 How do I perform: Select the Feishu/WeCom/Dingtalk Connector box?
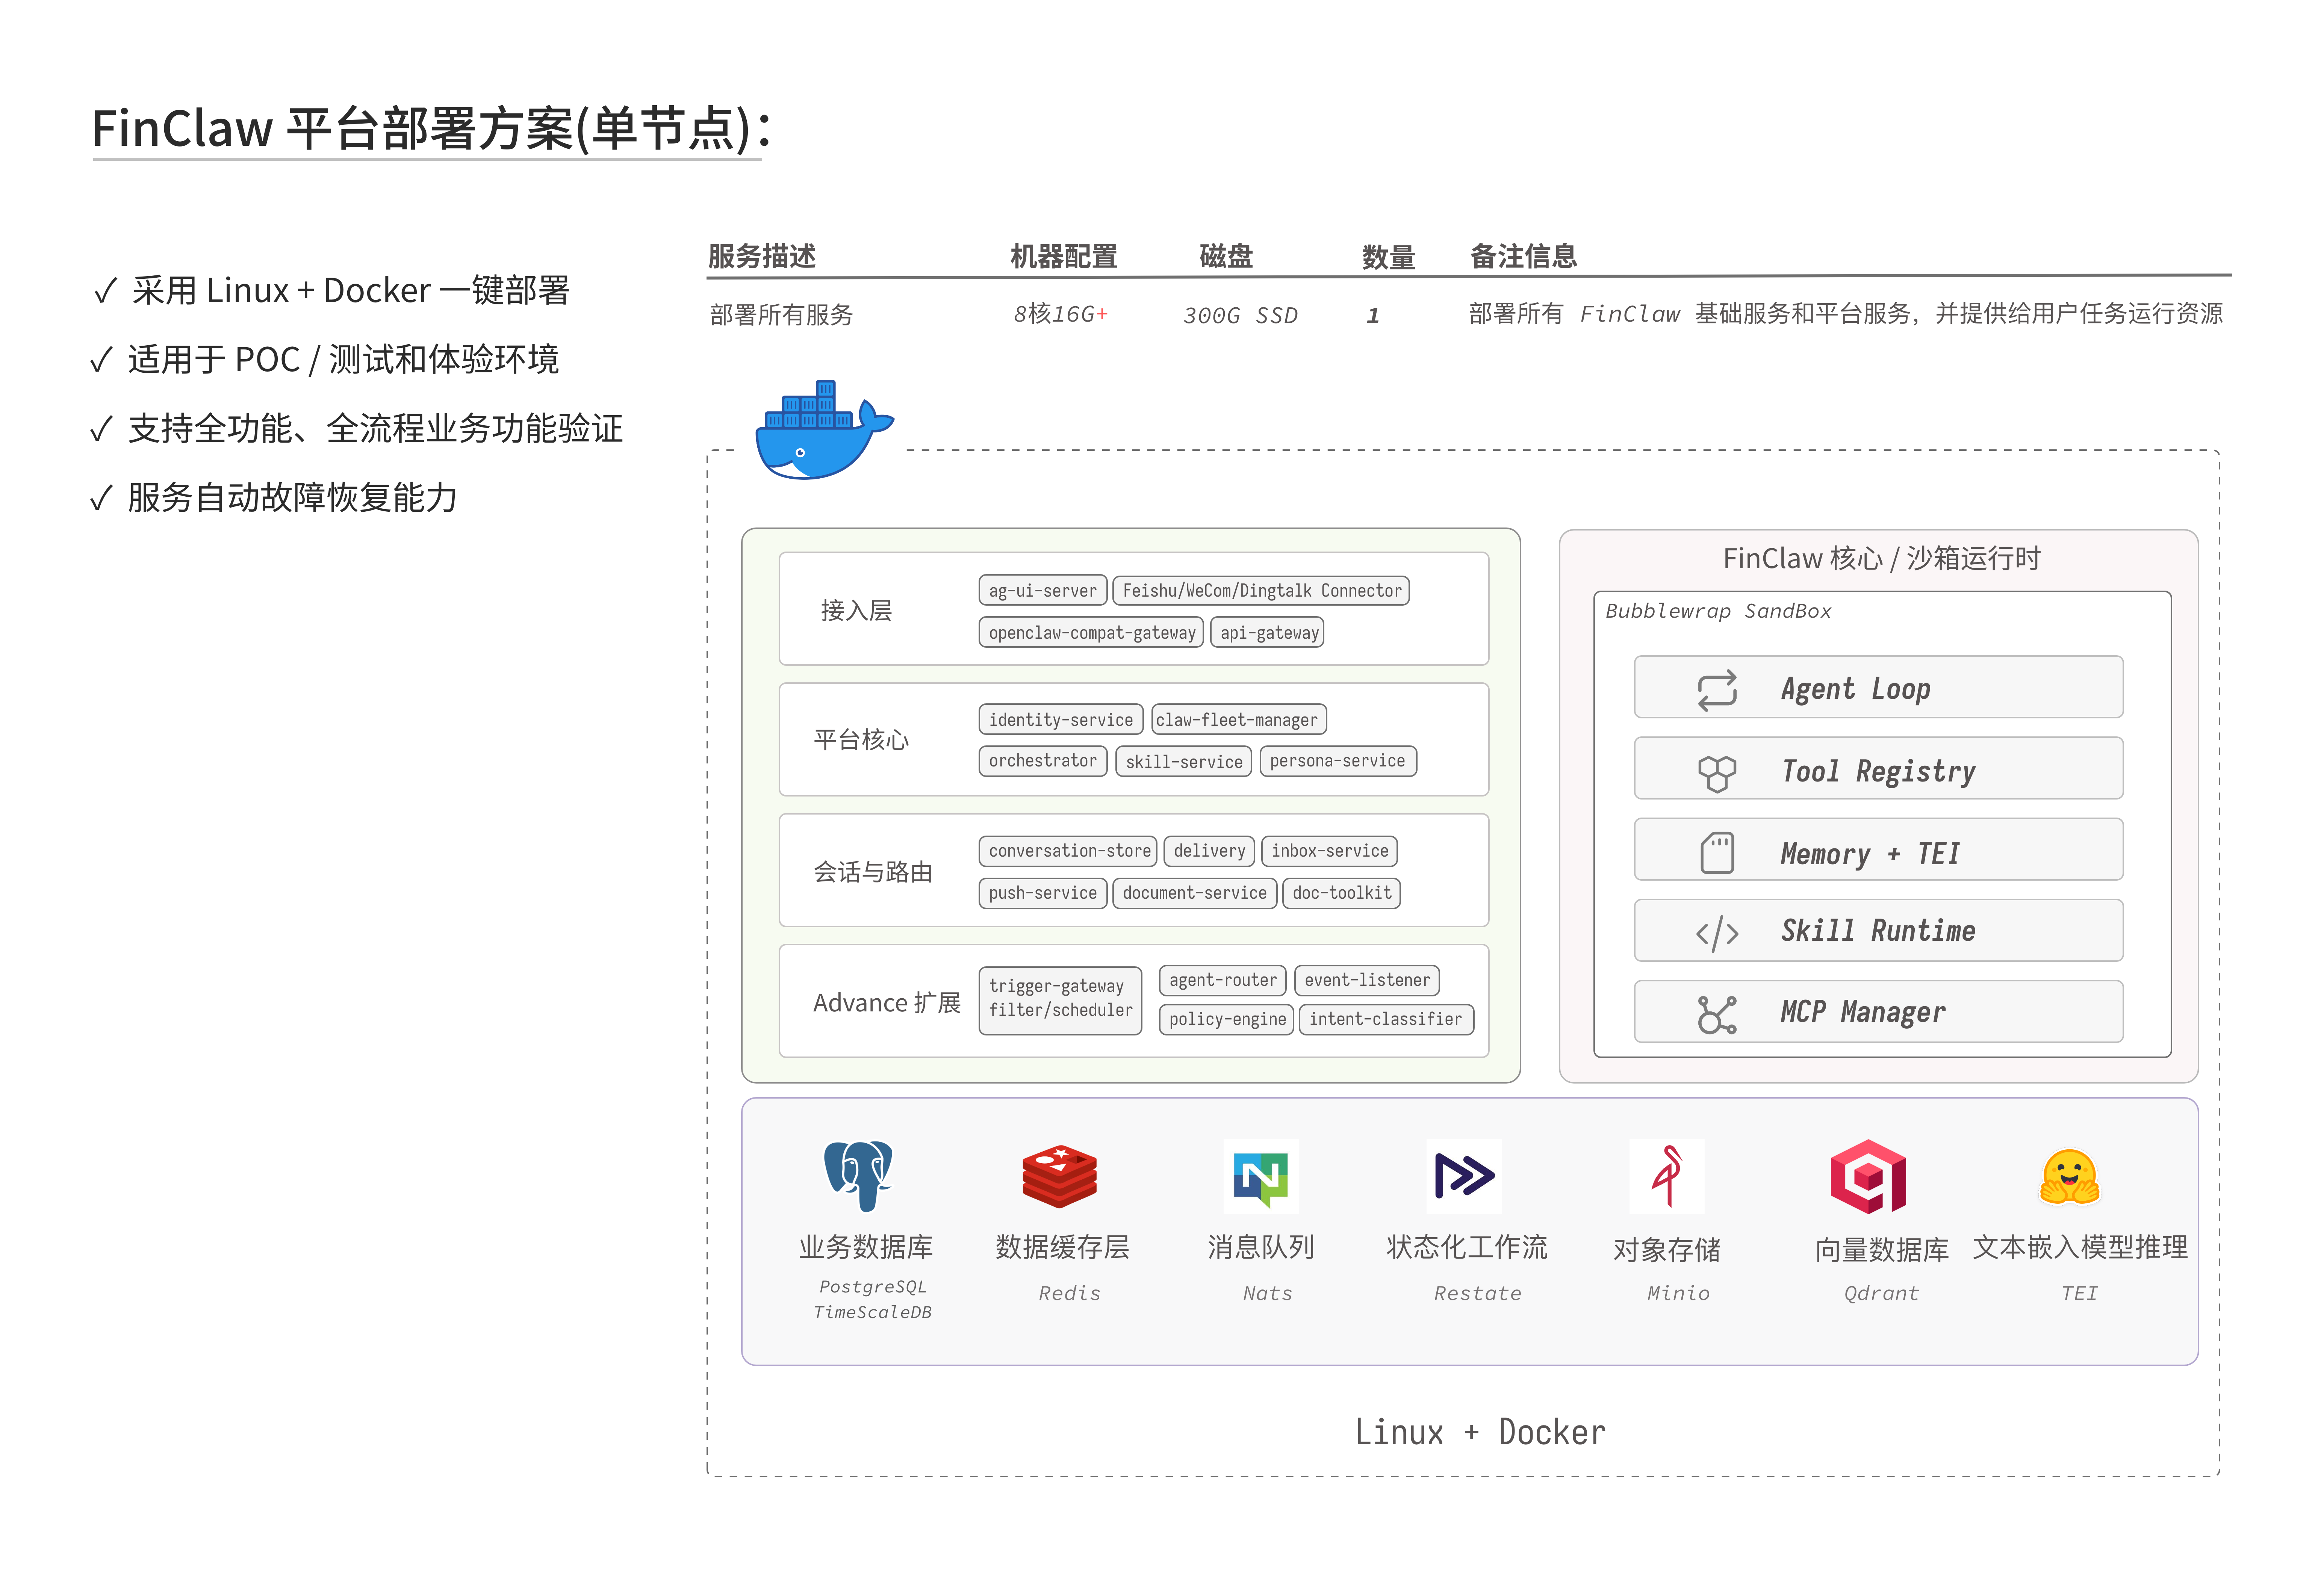tap(1261, 591)
